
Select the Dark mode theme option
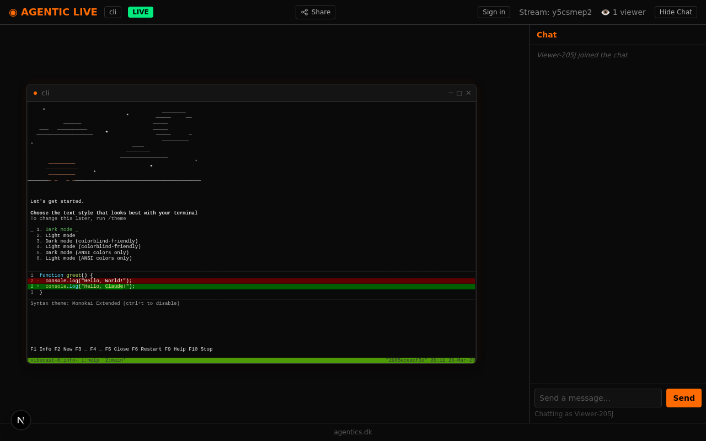[58, 230]
